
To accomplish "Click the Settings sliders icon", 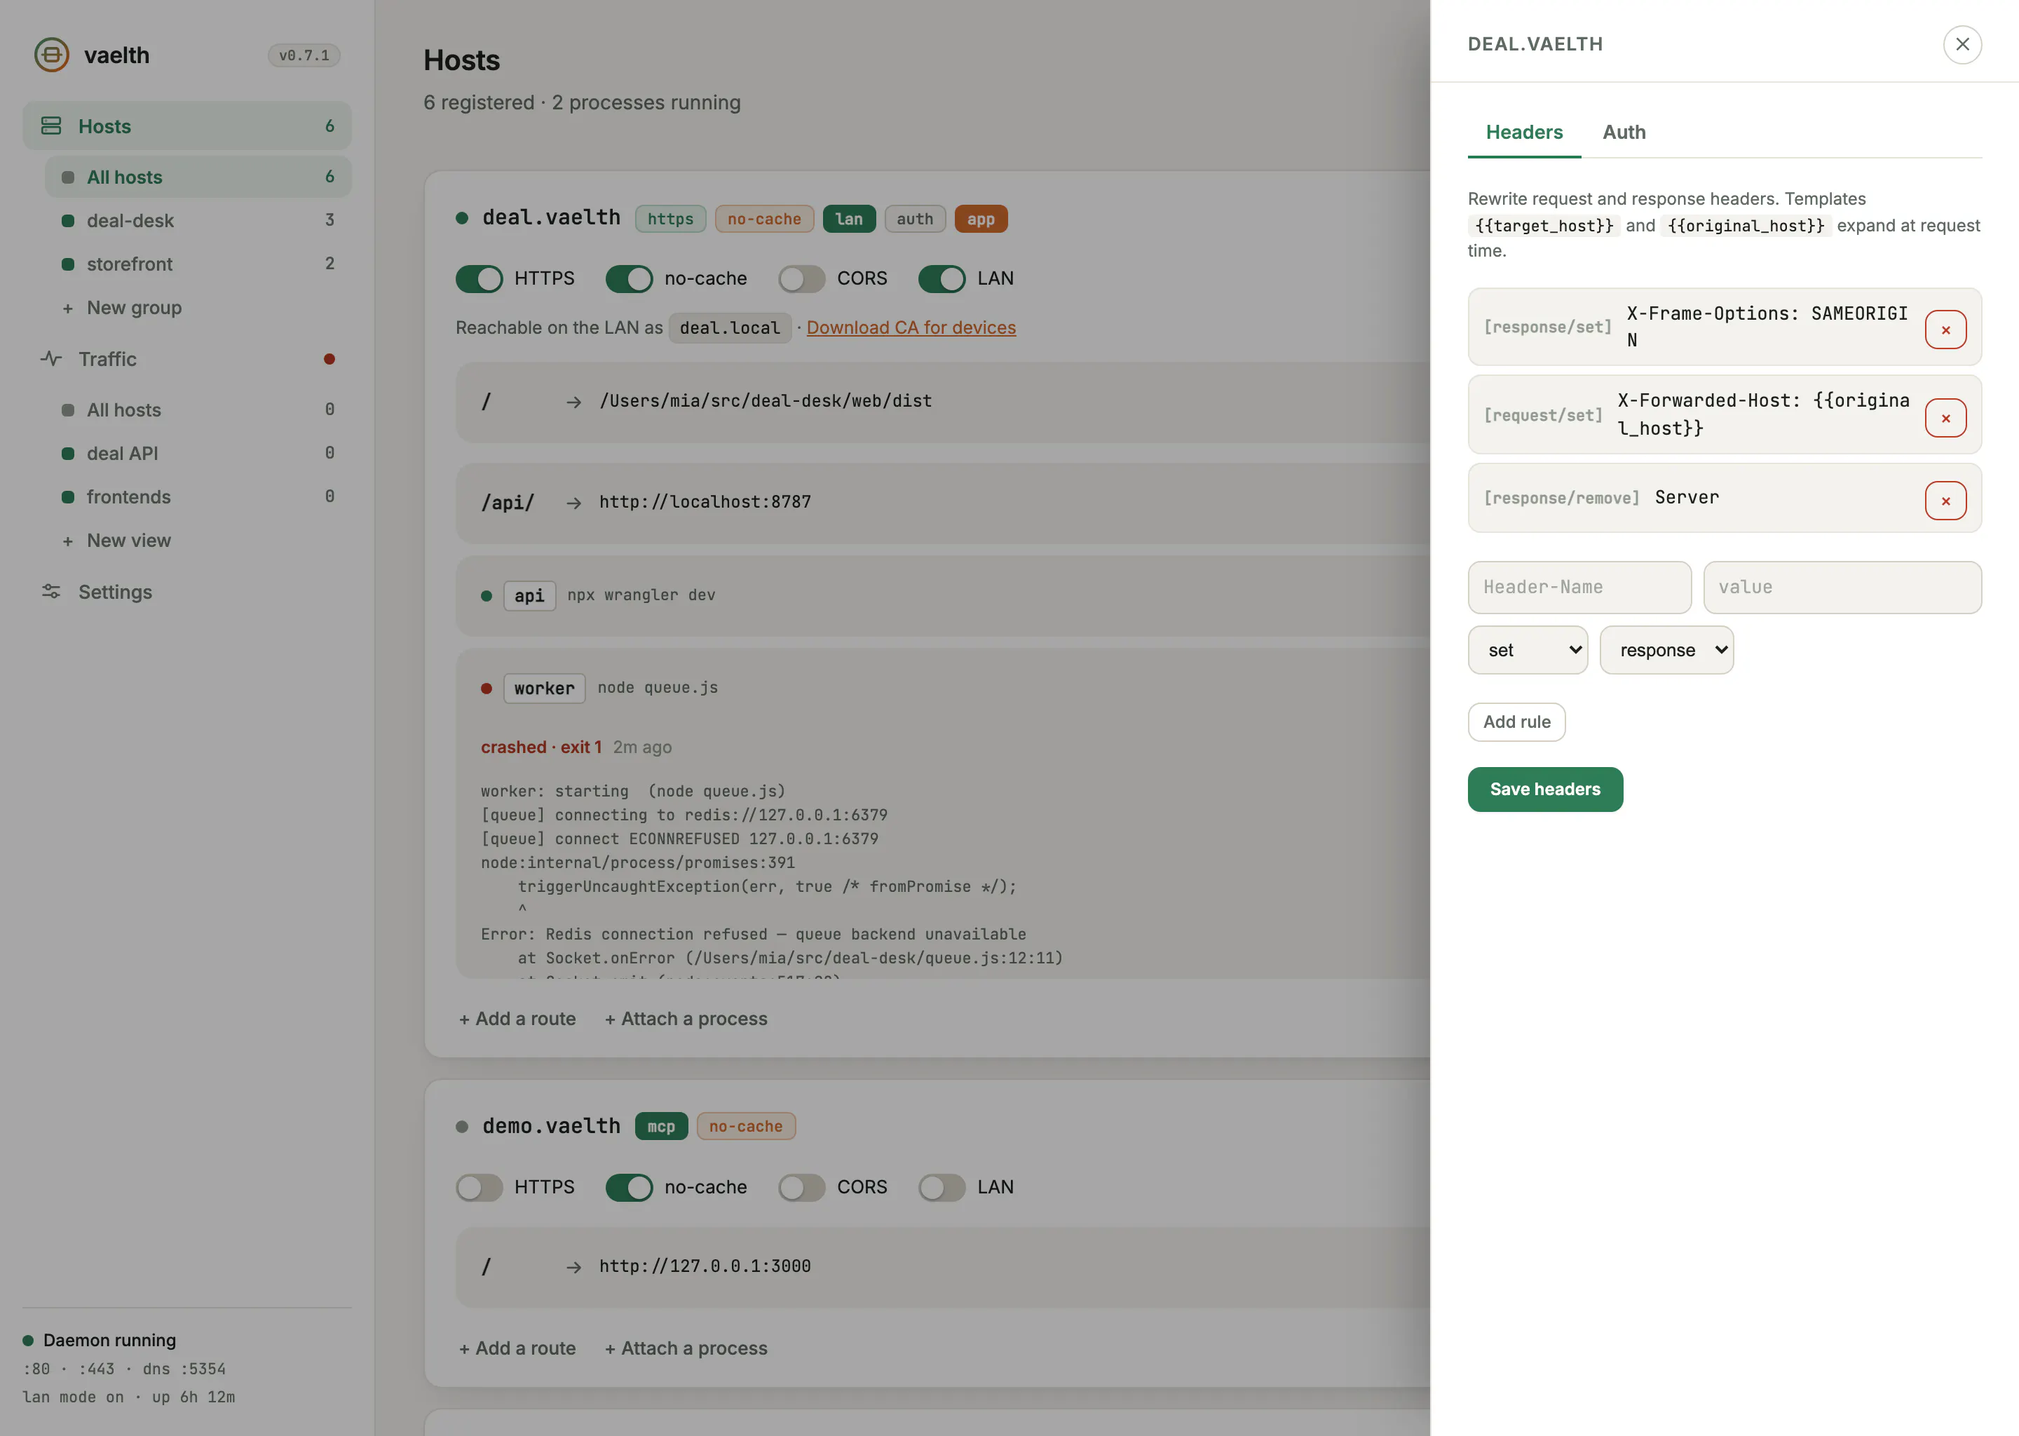I will click(51, 592).
